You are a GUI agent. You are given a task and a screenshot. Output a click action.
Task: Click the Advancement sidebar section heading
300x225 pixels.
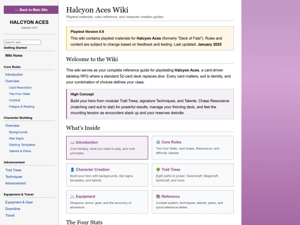pyautogui.click(x=14, y=162)
